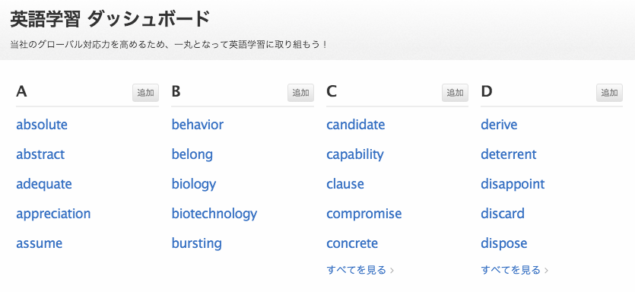The image size is (635, 292).
Task: Select the 'abstract' word link
Action: click(40, 154)
